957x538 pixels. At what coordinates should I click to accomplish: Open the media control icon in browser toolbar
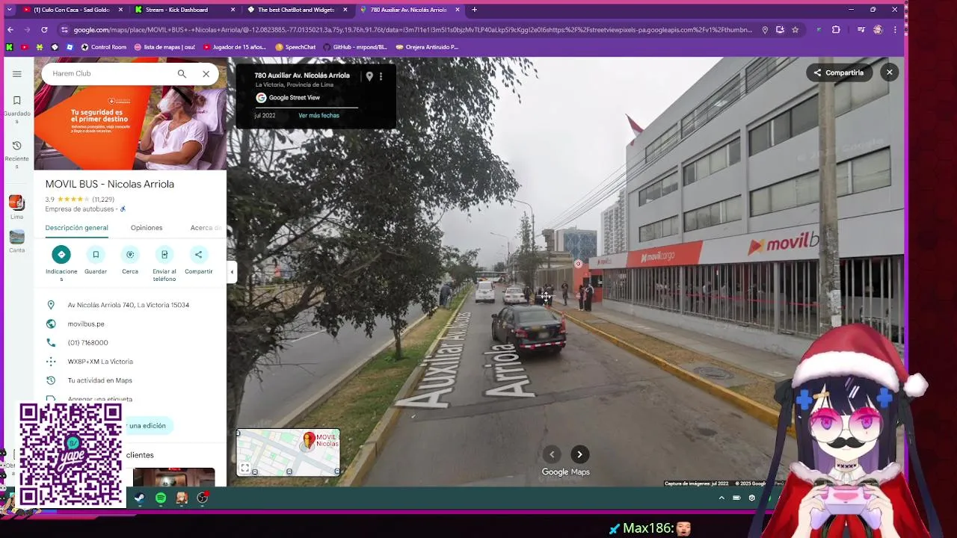point(861,30)
